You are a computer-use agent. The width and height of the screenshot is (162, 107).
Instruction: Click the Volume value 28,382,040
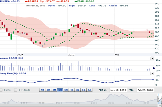pos(16,58)
